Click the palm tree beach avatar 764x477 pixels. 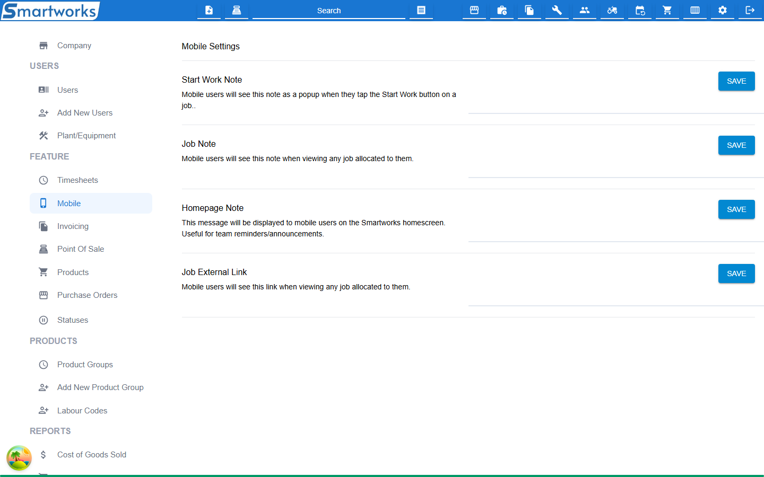19,458
